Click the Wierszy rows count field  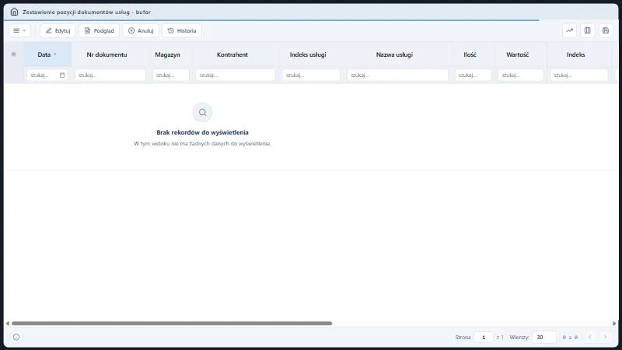pos(543,338)
